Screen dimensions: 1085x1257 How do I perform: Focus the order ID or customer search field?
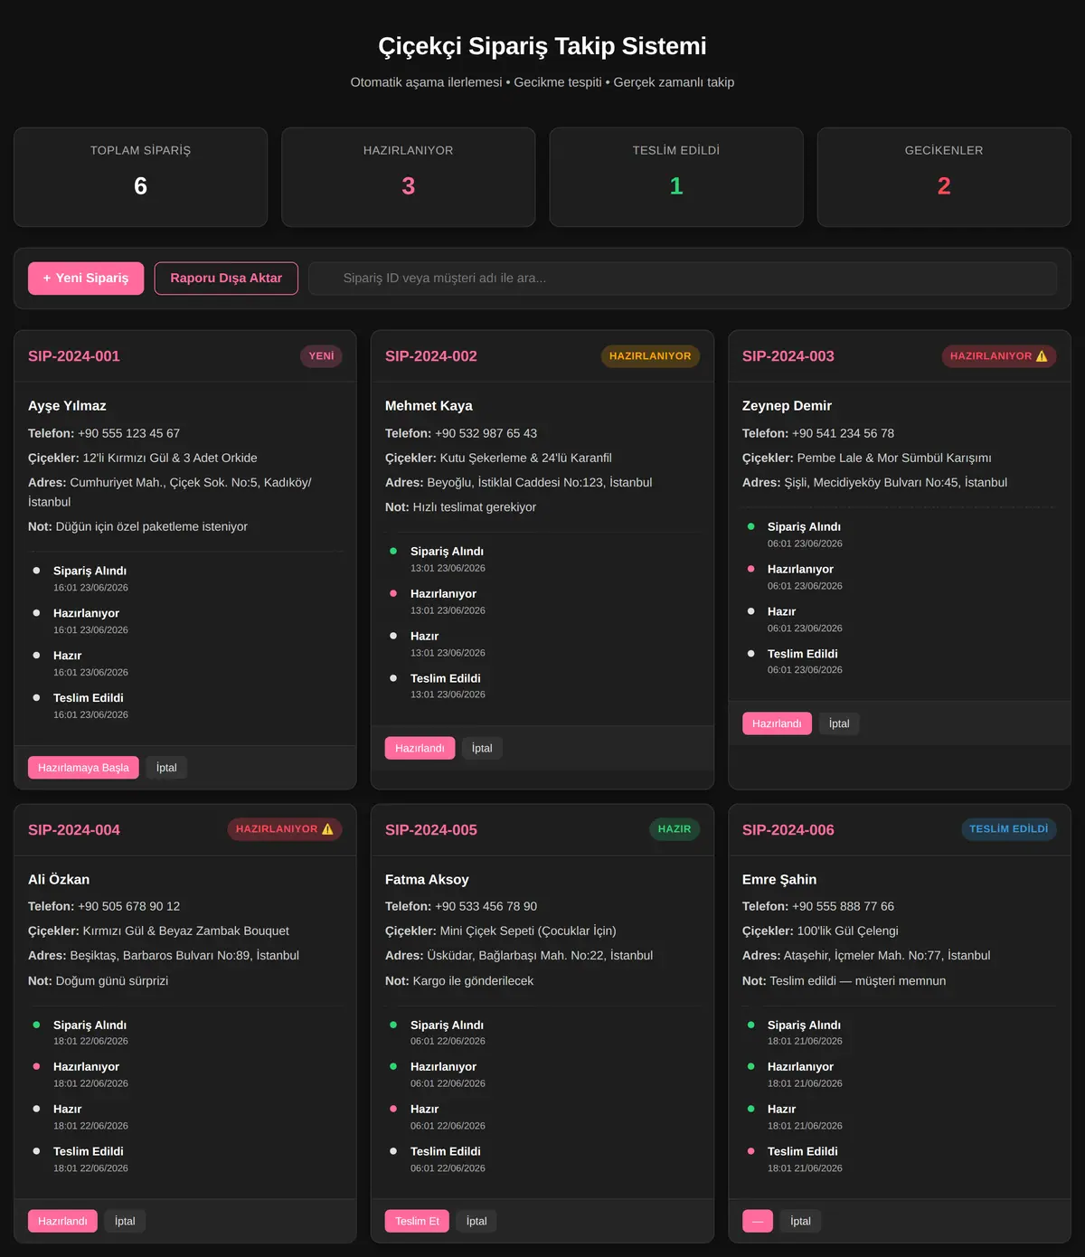[683, 279]
